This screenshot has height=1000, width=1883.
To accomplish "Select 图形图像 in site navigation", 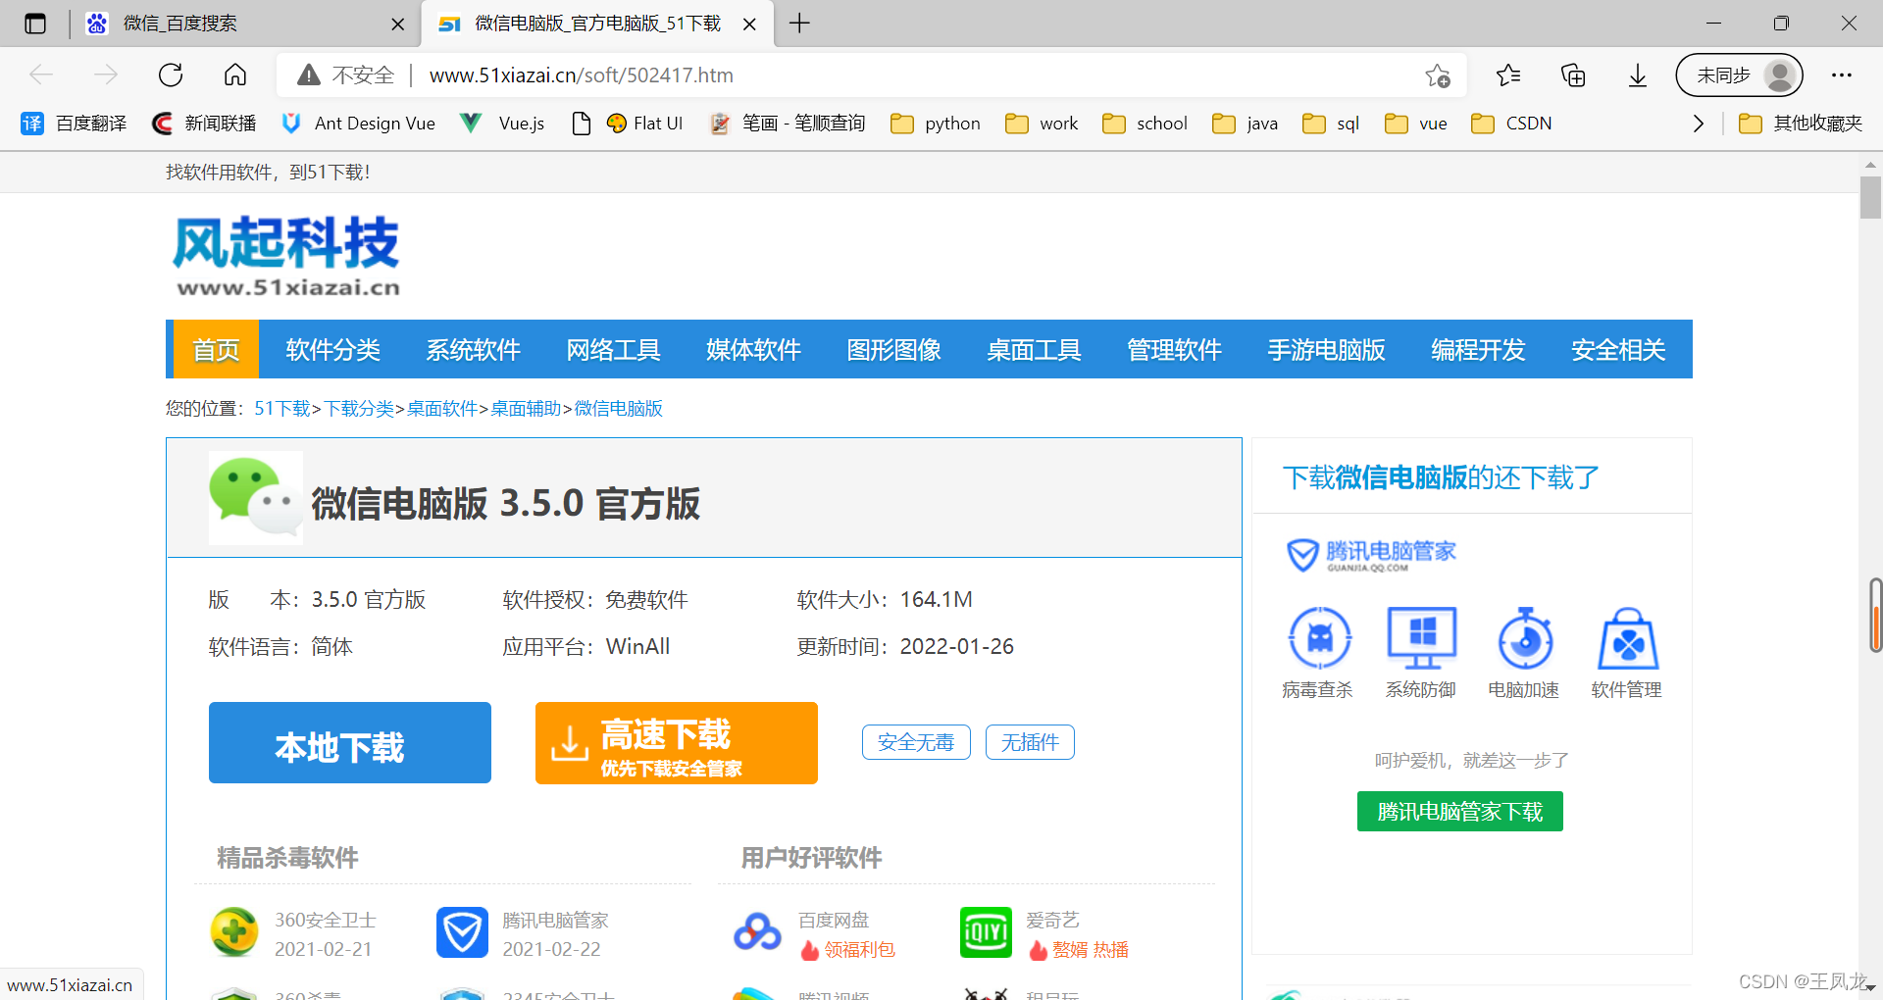I will (x=893, y=349).
